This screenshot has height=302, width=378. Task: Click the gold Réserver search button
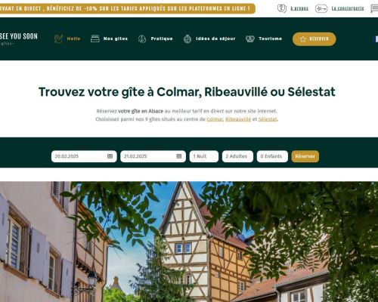point(305,156)
